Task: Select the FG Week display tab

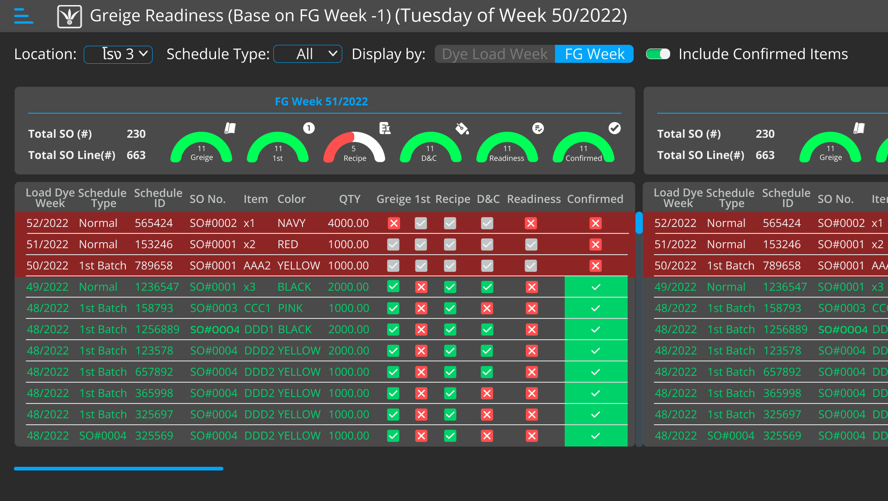Action: coord(594,54)
